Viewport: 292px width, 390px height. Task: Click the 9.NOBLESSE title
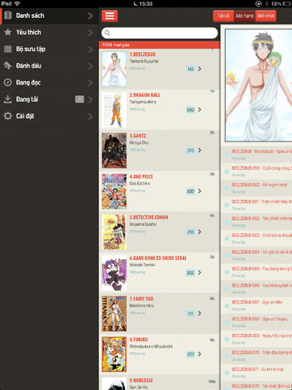(141, 380)
